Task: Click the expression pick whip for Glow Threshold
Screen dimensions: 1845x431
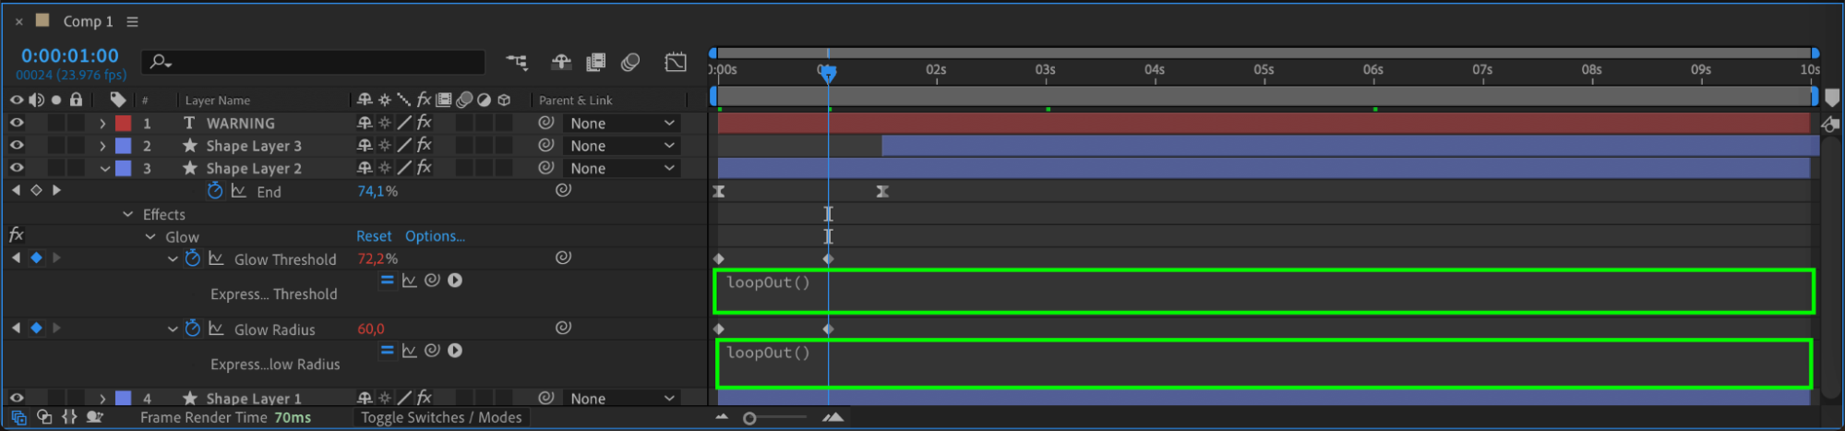Action: [432, 281]
